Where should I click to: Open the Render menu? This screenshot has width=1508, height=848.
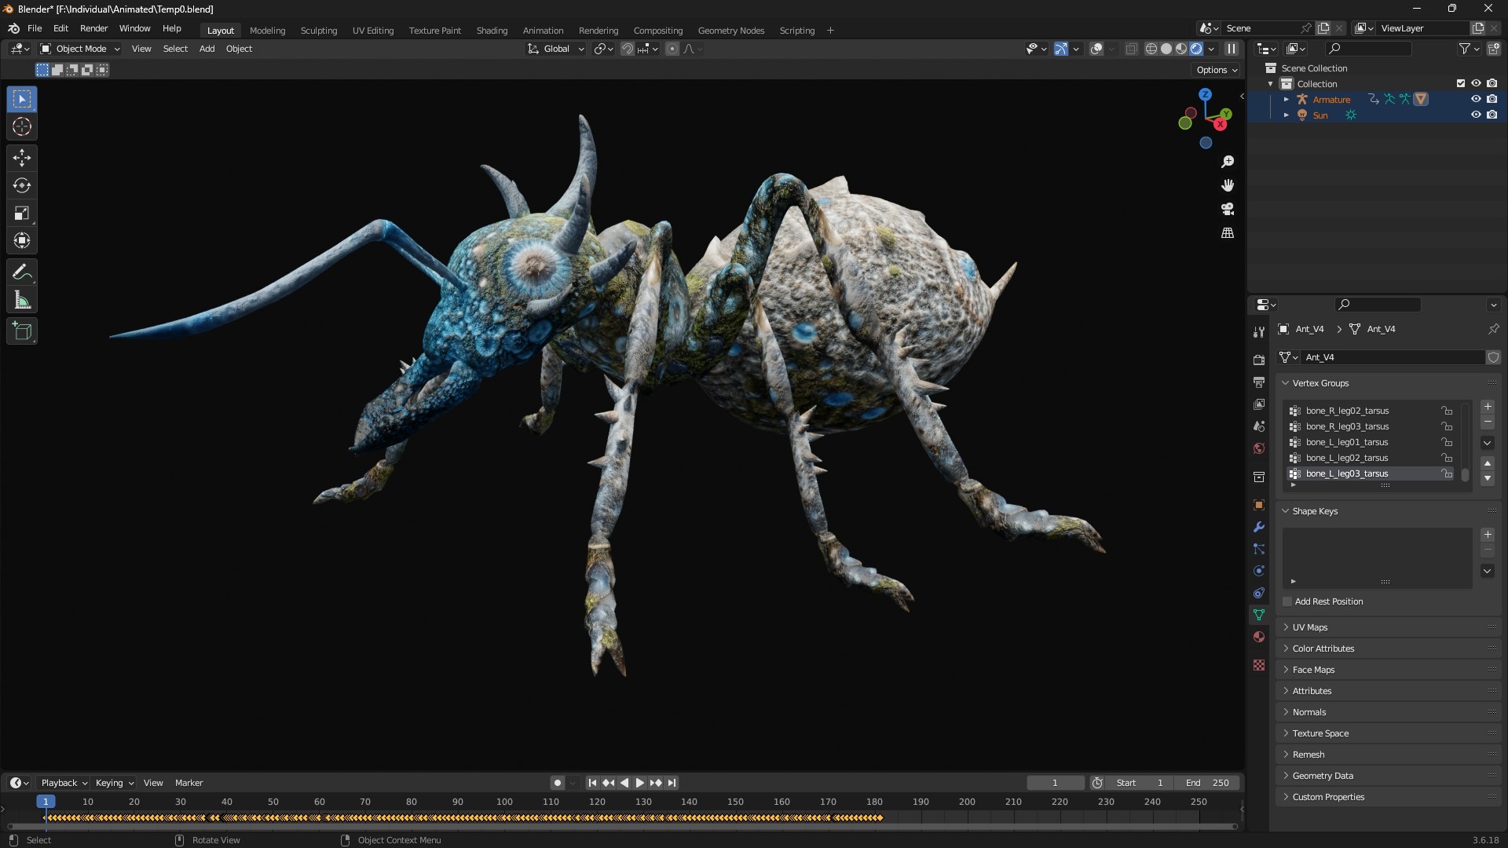pyautogui.click(x=93, y=28)
